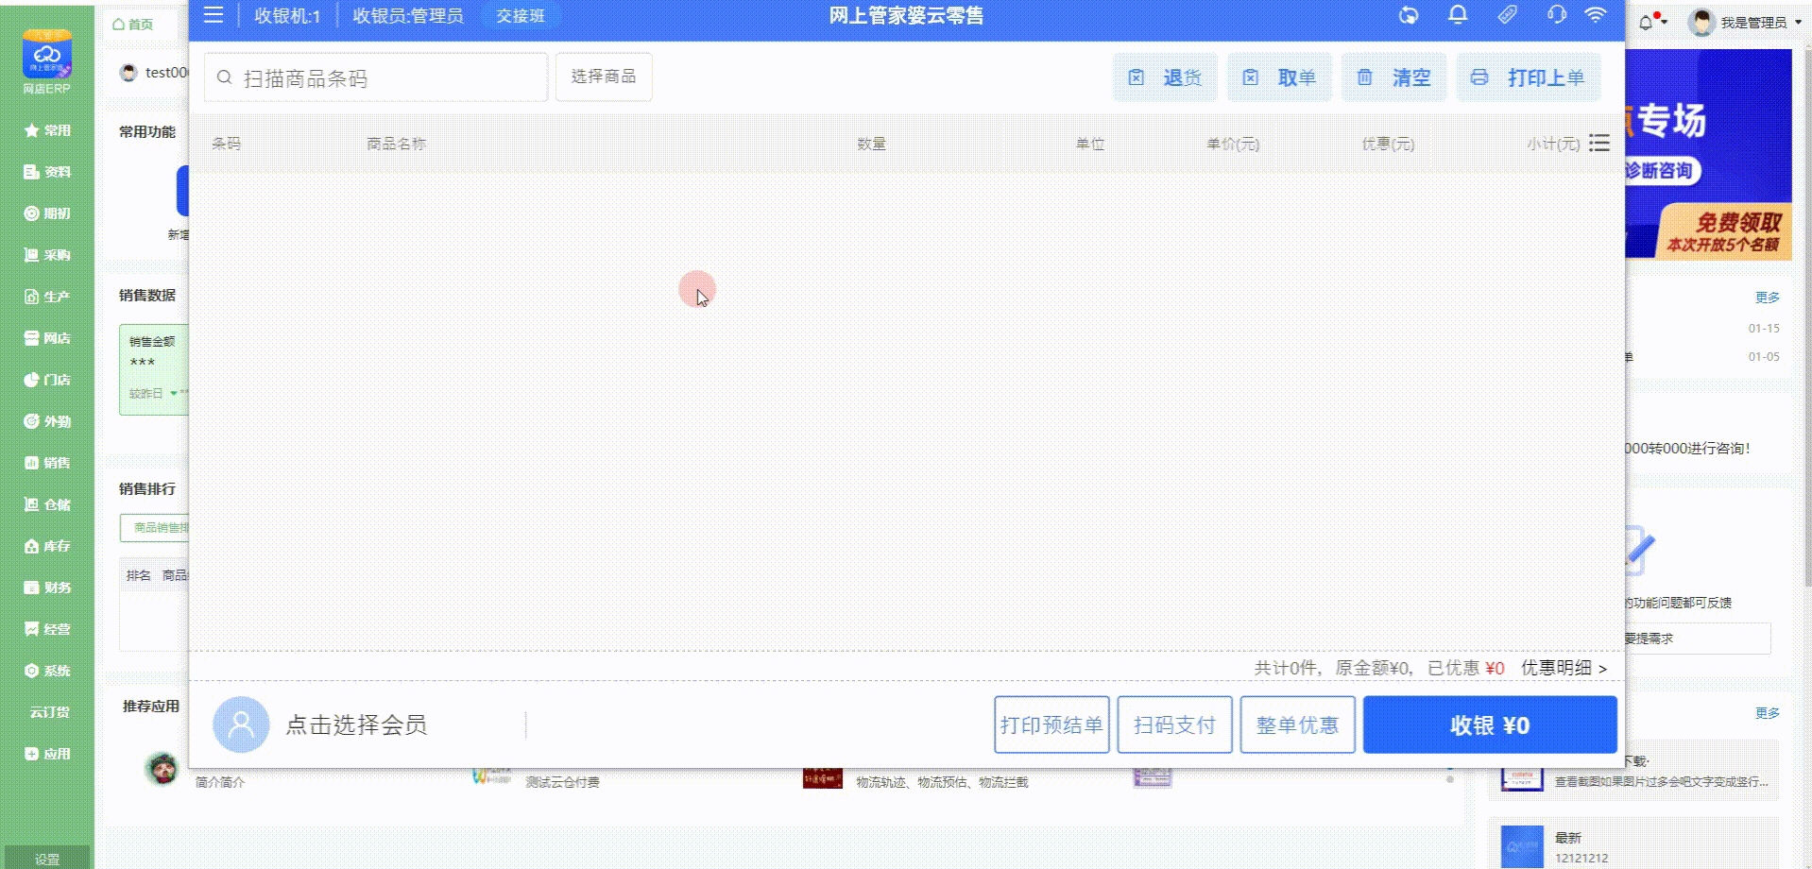This screenshot has height=869, width=1812.
Task: Click the 取单 retrieve order button
Action: point(1280,77)
